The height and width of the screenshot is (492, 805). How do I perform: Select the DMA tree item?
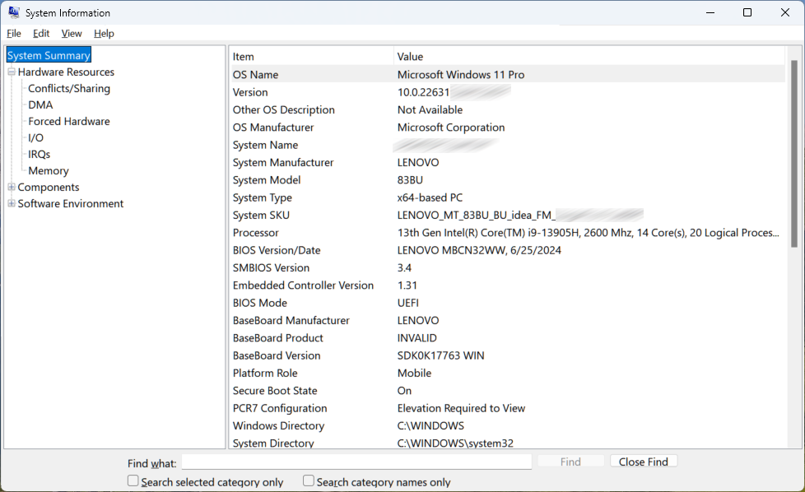point(40,105)
